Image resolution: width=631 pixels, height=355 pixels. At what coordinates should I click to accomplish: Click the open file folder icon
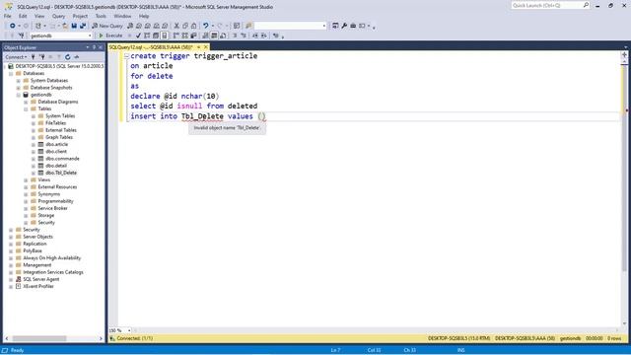coord(65,26)
